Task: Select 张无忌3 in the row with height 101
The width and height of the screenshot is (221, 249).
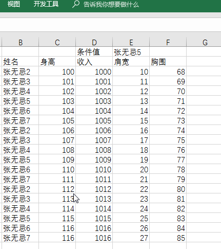Action: (21, 81)
